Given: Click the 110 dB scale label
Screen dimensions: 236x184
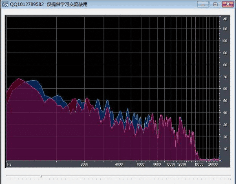Looking at the screenshot, I should pyautogui.click(x=225, y=29).
